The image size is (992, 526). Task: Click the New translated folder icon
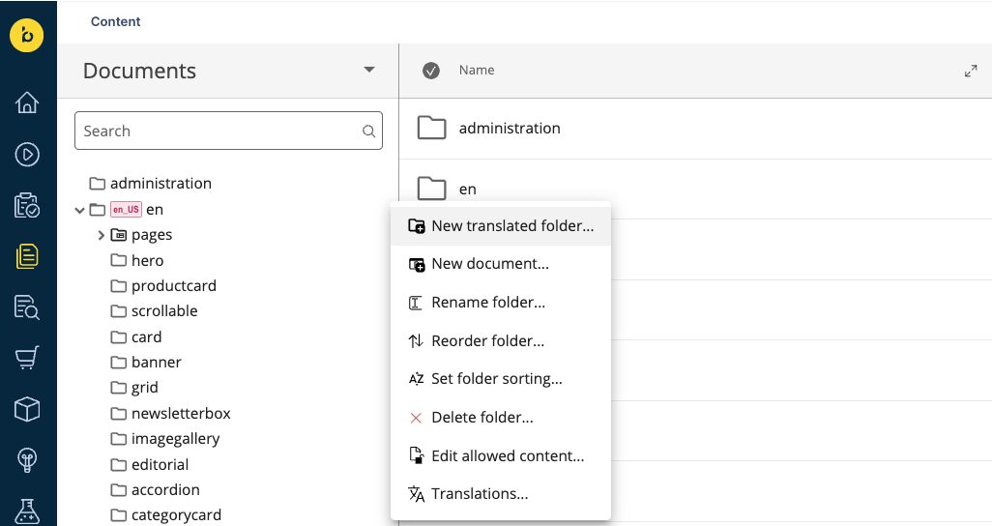(417, 226)
